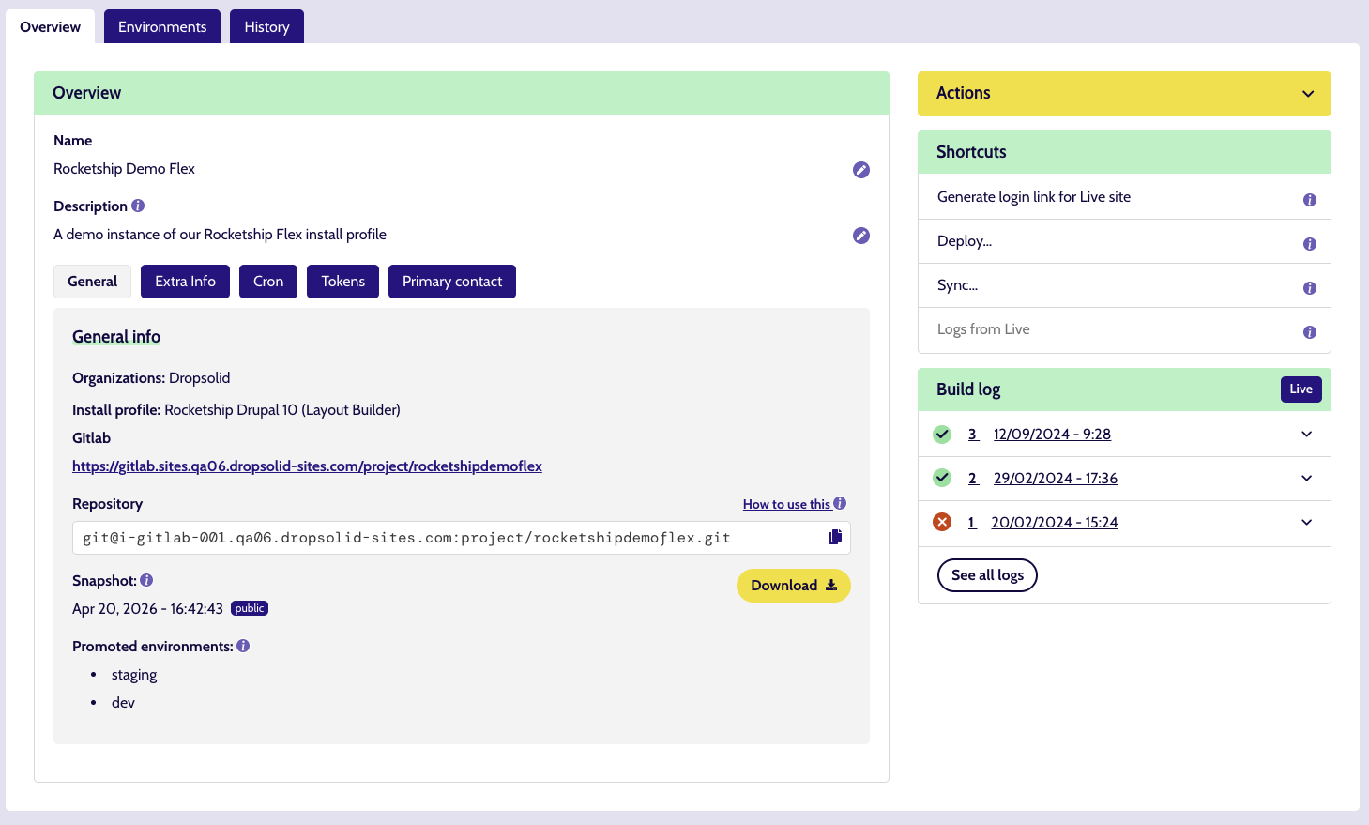Image resolution: width=1369 pixels, height=825 pixels.
Task: Expand build log entry 29/02/2024 - 17:36
Action: [1307, 478]
